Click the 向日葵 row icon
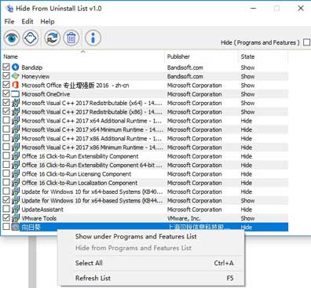This screenshot has height=288, width=311. click(16, 227)
